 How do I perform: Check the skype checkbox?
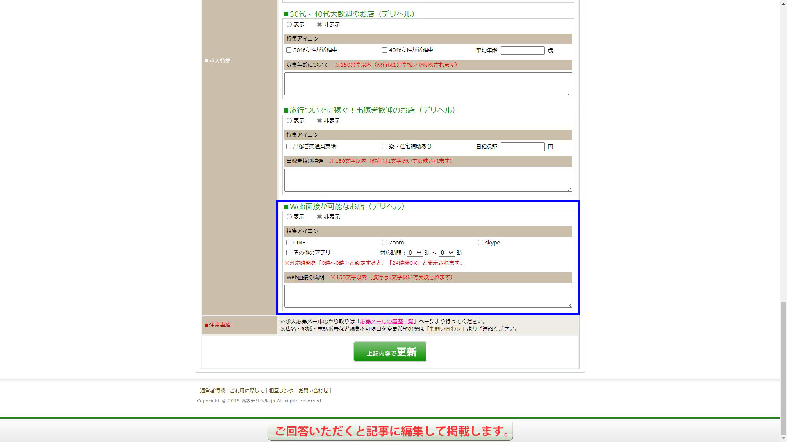point(480,242)
